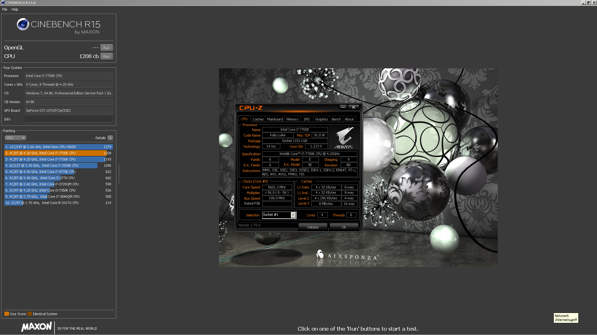Click the AORUS logo in CPU-Z
This screenshot has height=335, width=597.
coord(344,138)
